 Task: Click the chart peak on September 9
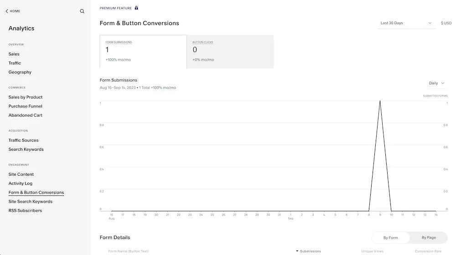coord(380,102)
